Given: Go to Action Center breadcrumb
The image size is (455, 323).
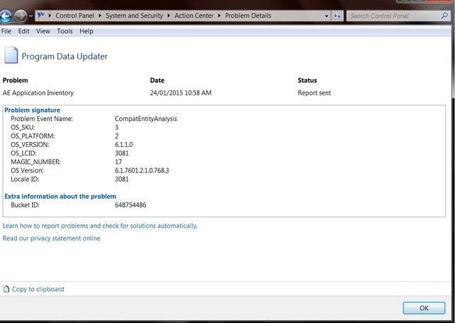Looking at the screenshot, I should (194, 16).
